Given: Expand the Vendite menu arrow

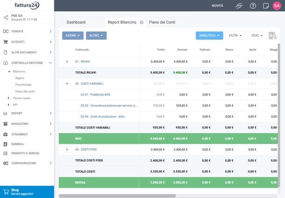Looking at the screenshot, I should pos(50,31).
